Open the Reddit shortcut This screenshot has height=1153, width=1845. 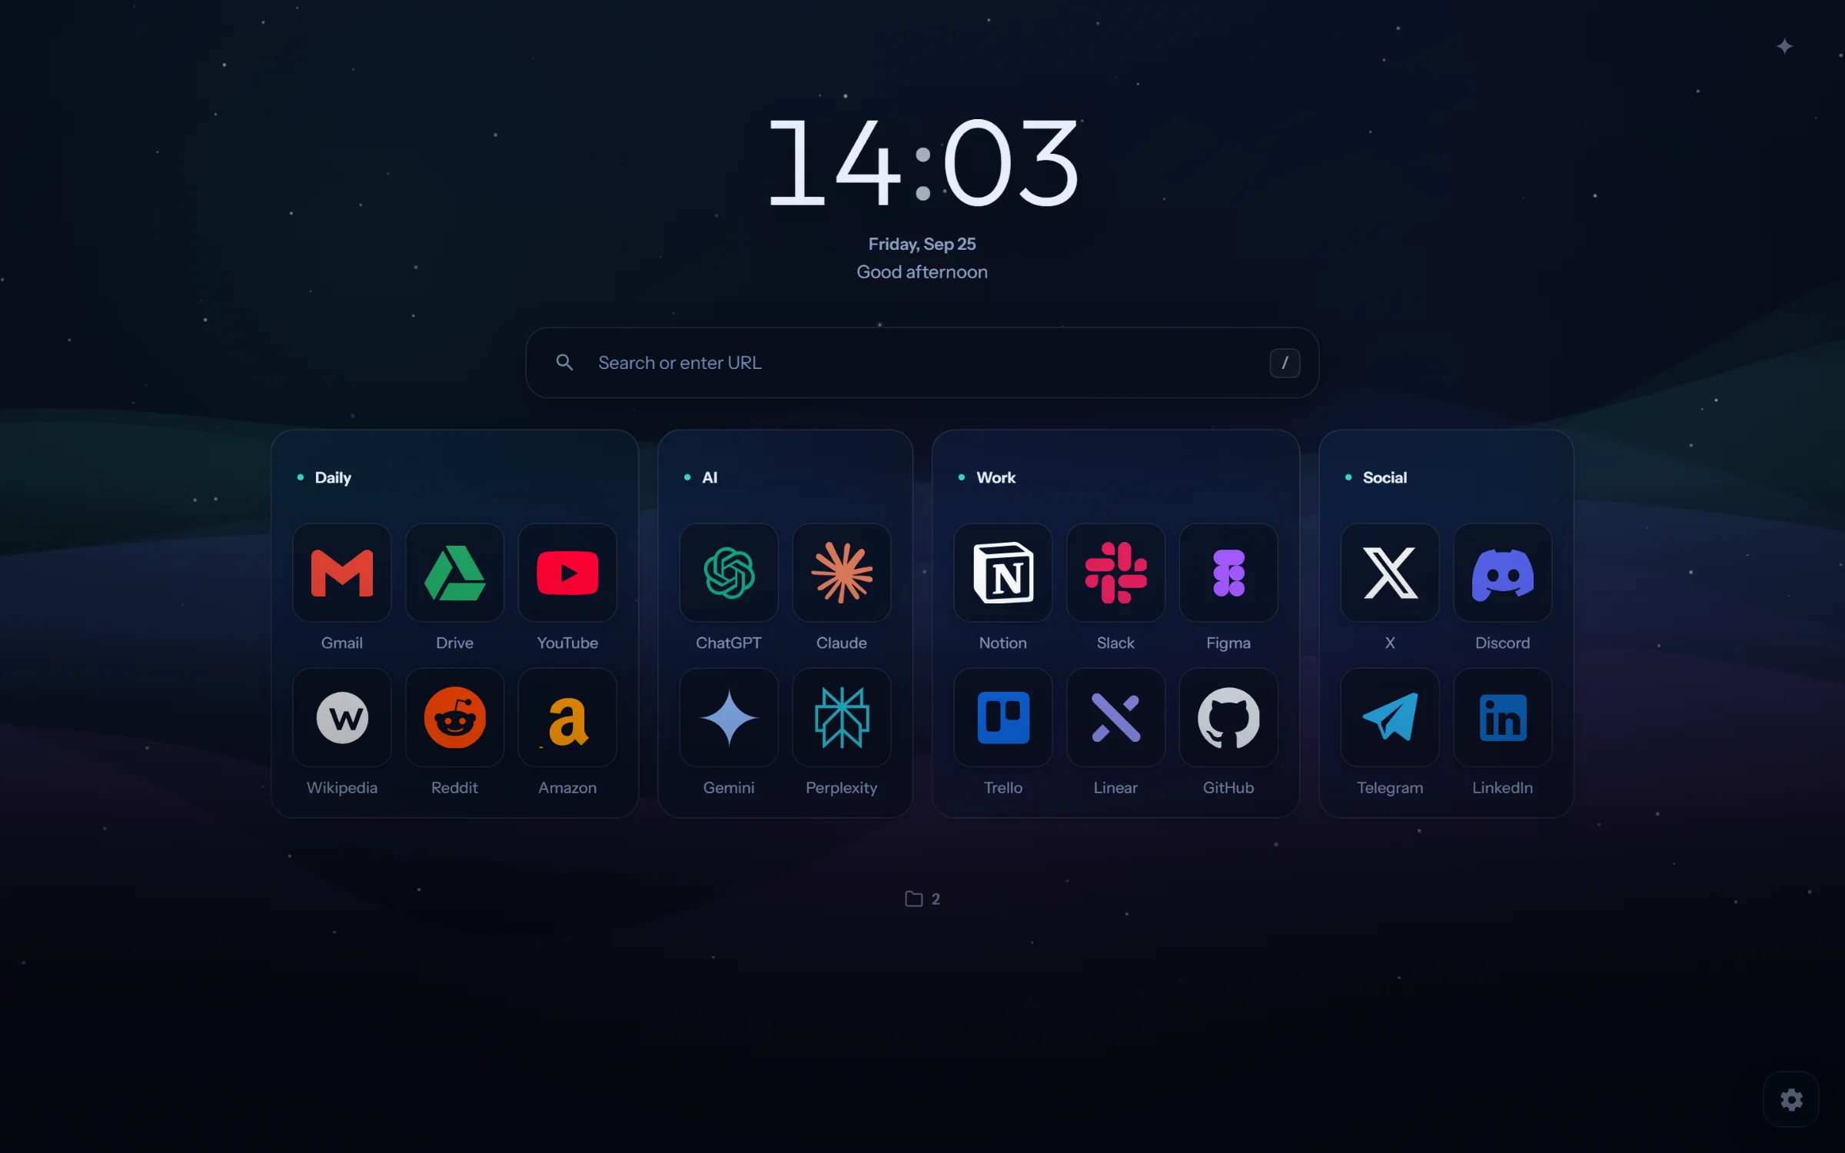click(454, 717)
